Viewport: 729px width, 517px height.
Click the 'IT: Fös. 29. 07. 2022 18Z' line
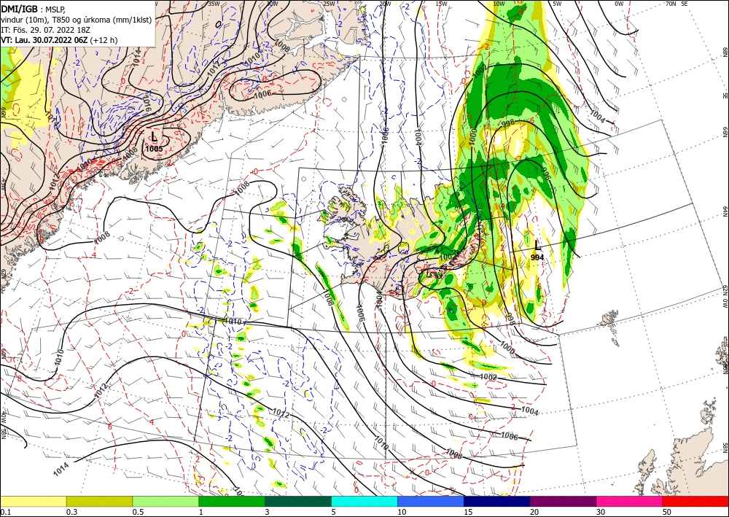[45, 30]
